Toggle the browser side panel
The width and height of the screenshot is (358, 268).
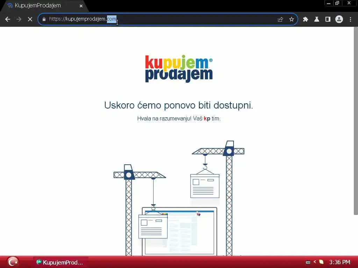[x=328, y=20]
